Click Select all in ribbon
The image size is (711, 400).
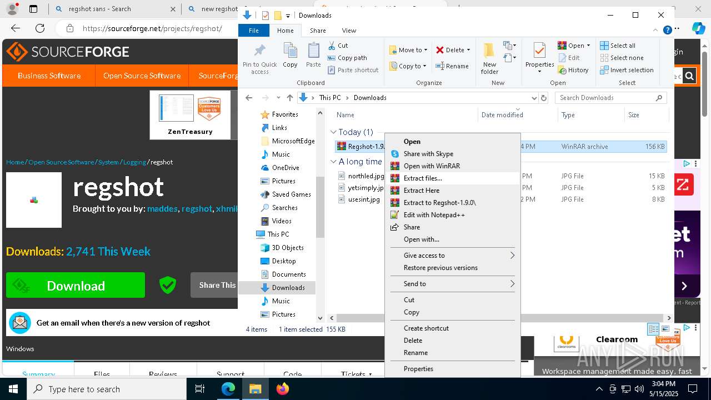618,46
